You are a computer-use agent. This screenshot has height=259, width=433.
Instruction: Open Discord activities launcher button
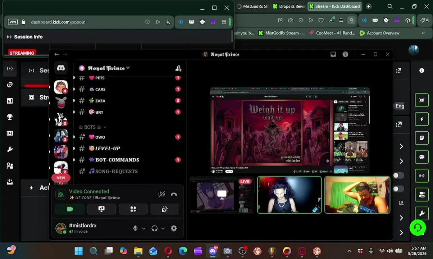tap(133, 209)
